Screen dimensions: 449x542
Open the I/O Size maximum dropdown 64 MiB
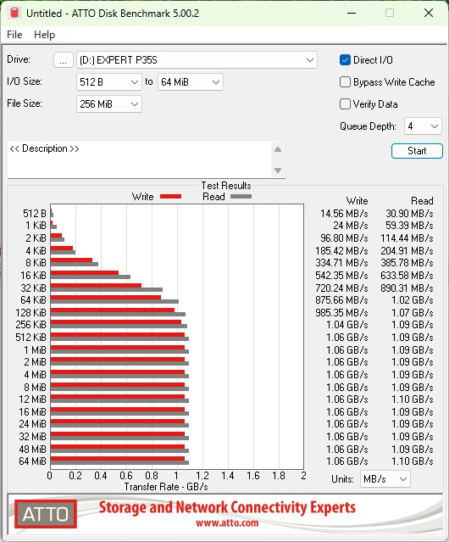point(191,82)
